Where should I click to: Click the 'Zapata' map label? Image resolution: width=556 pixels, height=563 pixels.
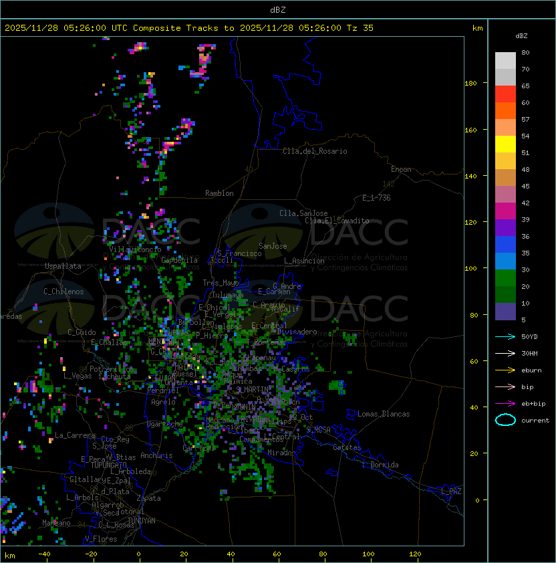click(148, 498)
